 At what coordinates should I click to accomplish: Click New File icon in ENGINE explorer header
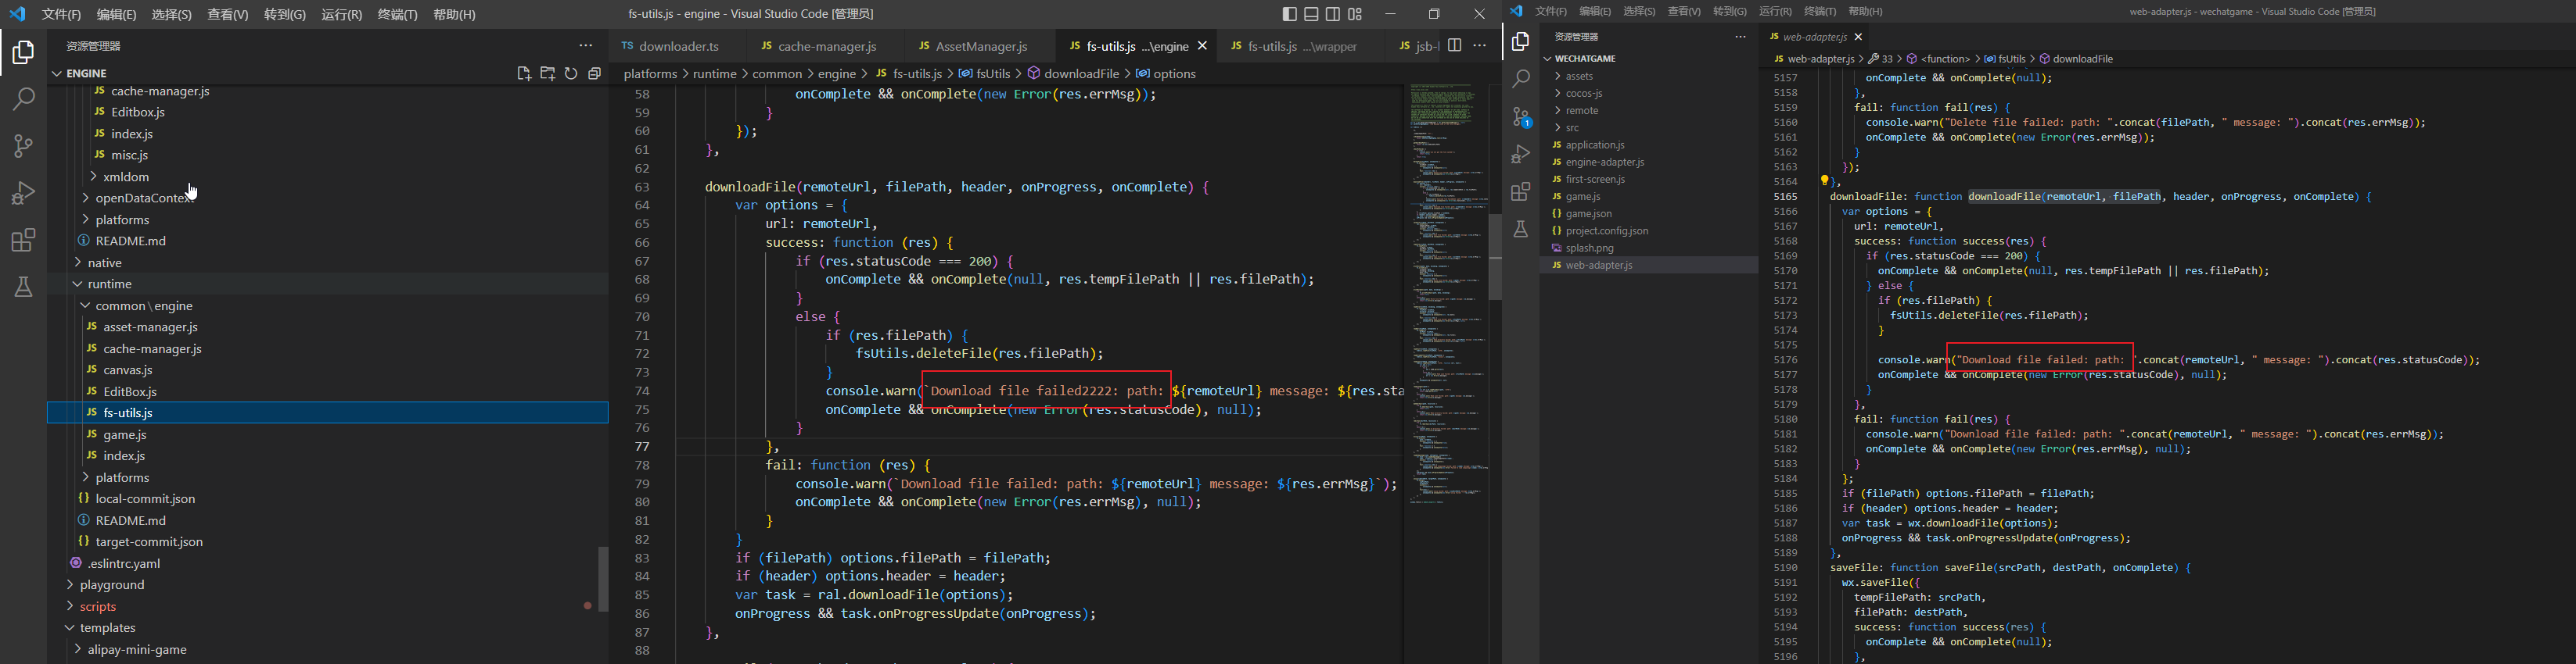point(523,74)
